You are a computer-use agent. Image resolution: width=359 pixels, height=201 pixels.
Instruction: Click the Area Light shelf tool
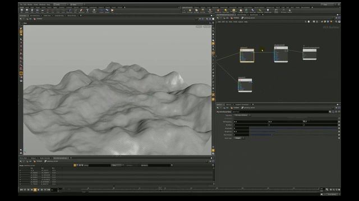click(202, 11)
